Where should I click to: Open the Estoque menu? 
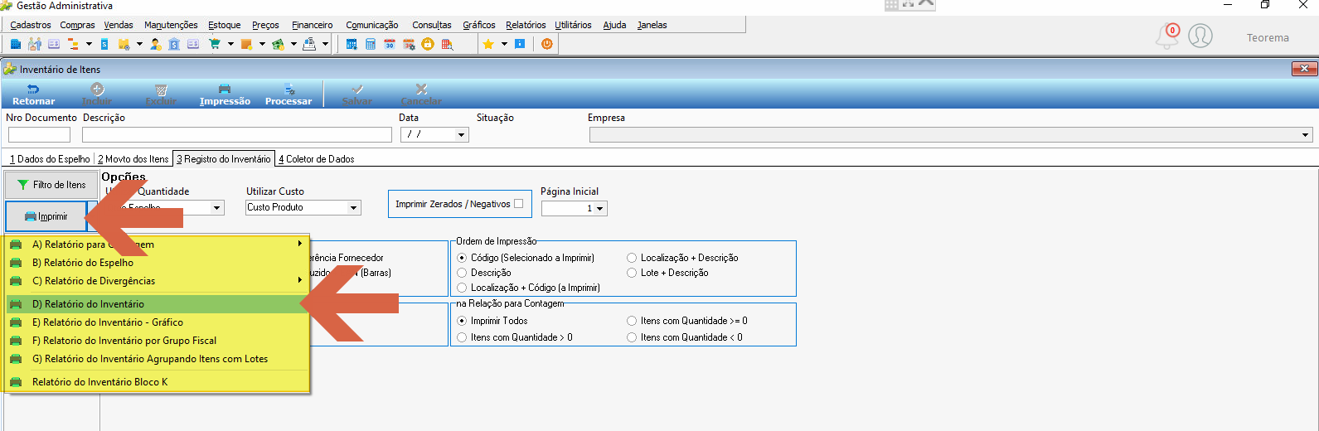click(x=224, y=25)
